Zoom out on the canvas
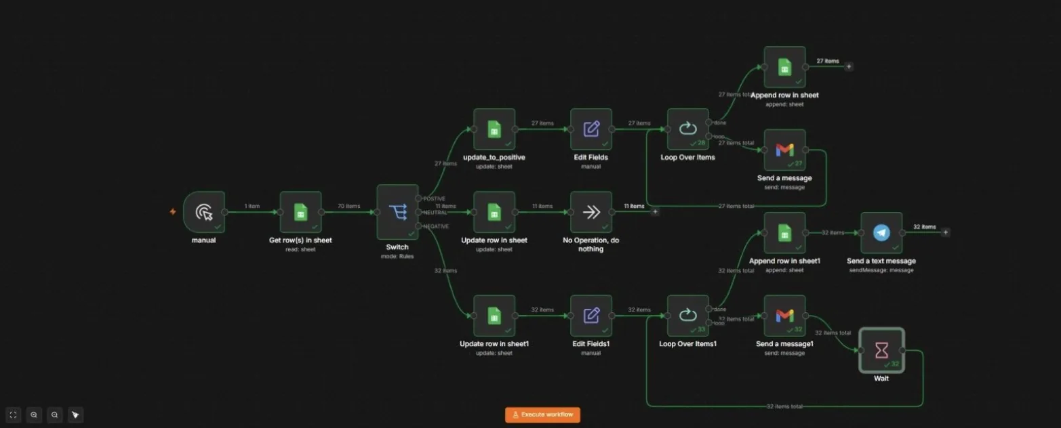1061x428 pixels. 55,415
